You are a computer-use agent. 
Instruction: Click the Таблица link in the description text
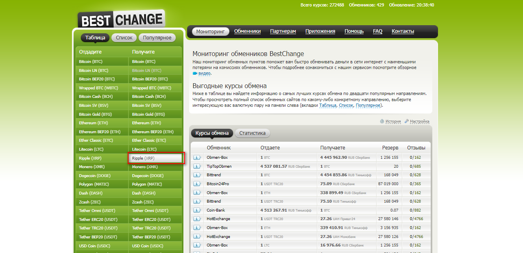[328, 106]
